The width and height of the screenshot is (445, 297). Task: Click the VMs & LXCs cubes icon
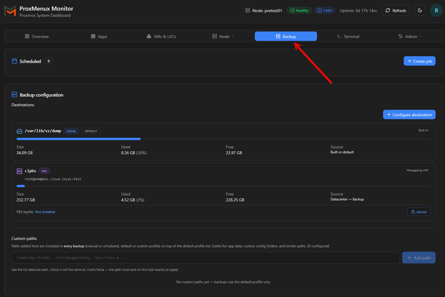(149, 36)
